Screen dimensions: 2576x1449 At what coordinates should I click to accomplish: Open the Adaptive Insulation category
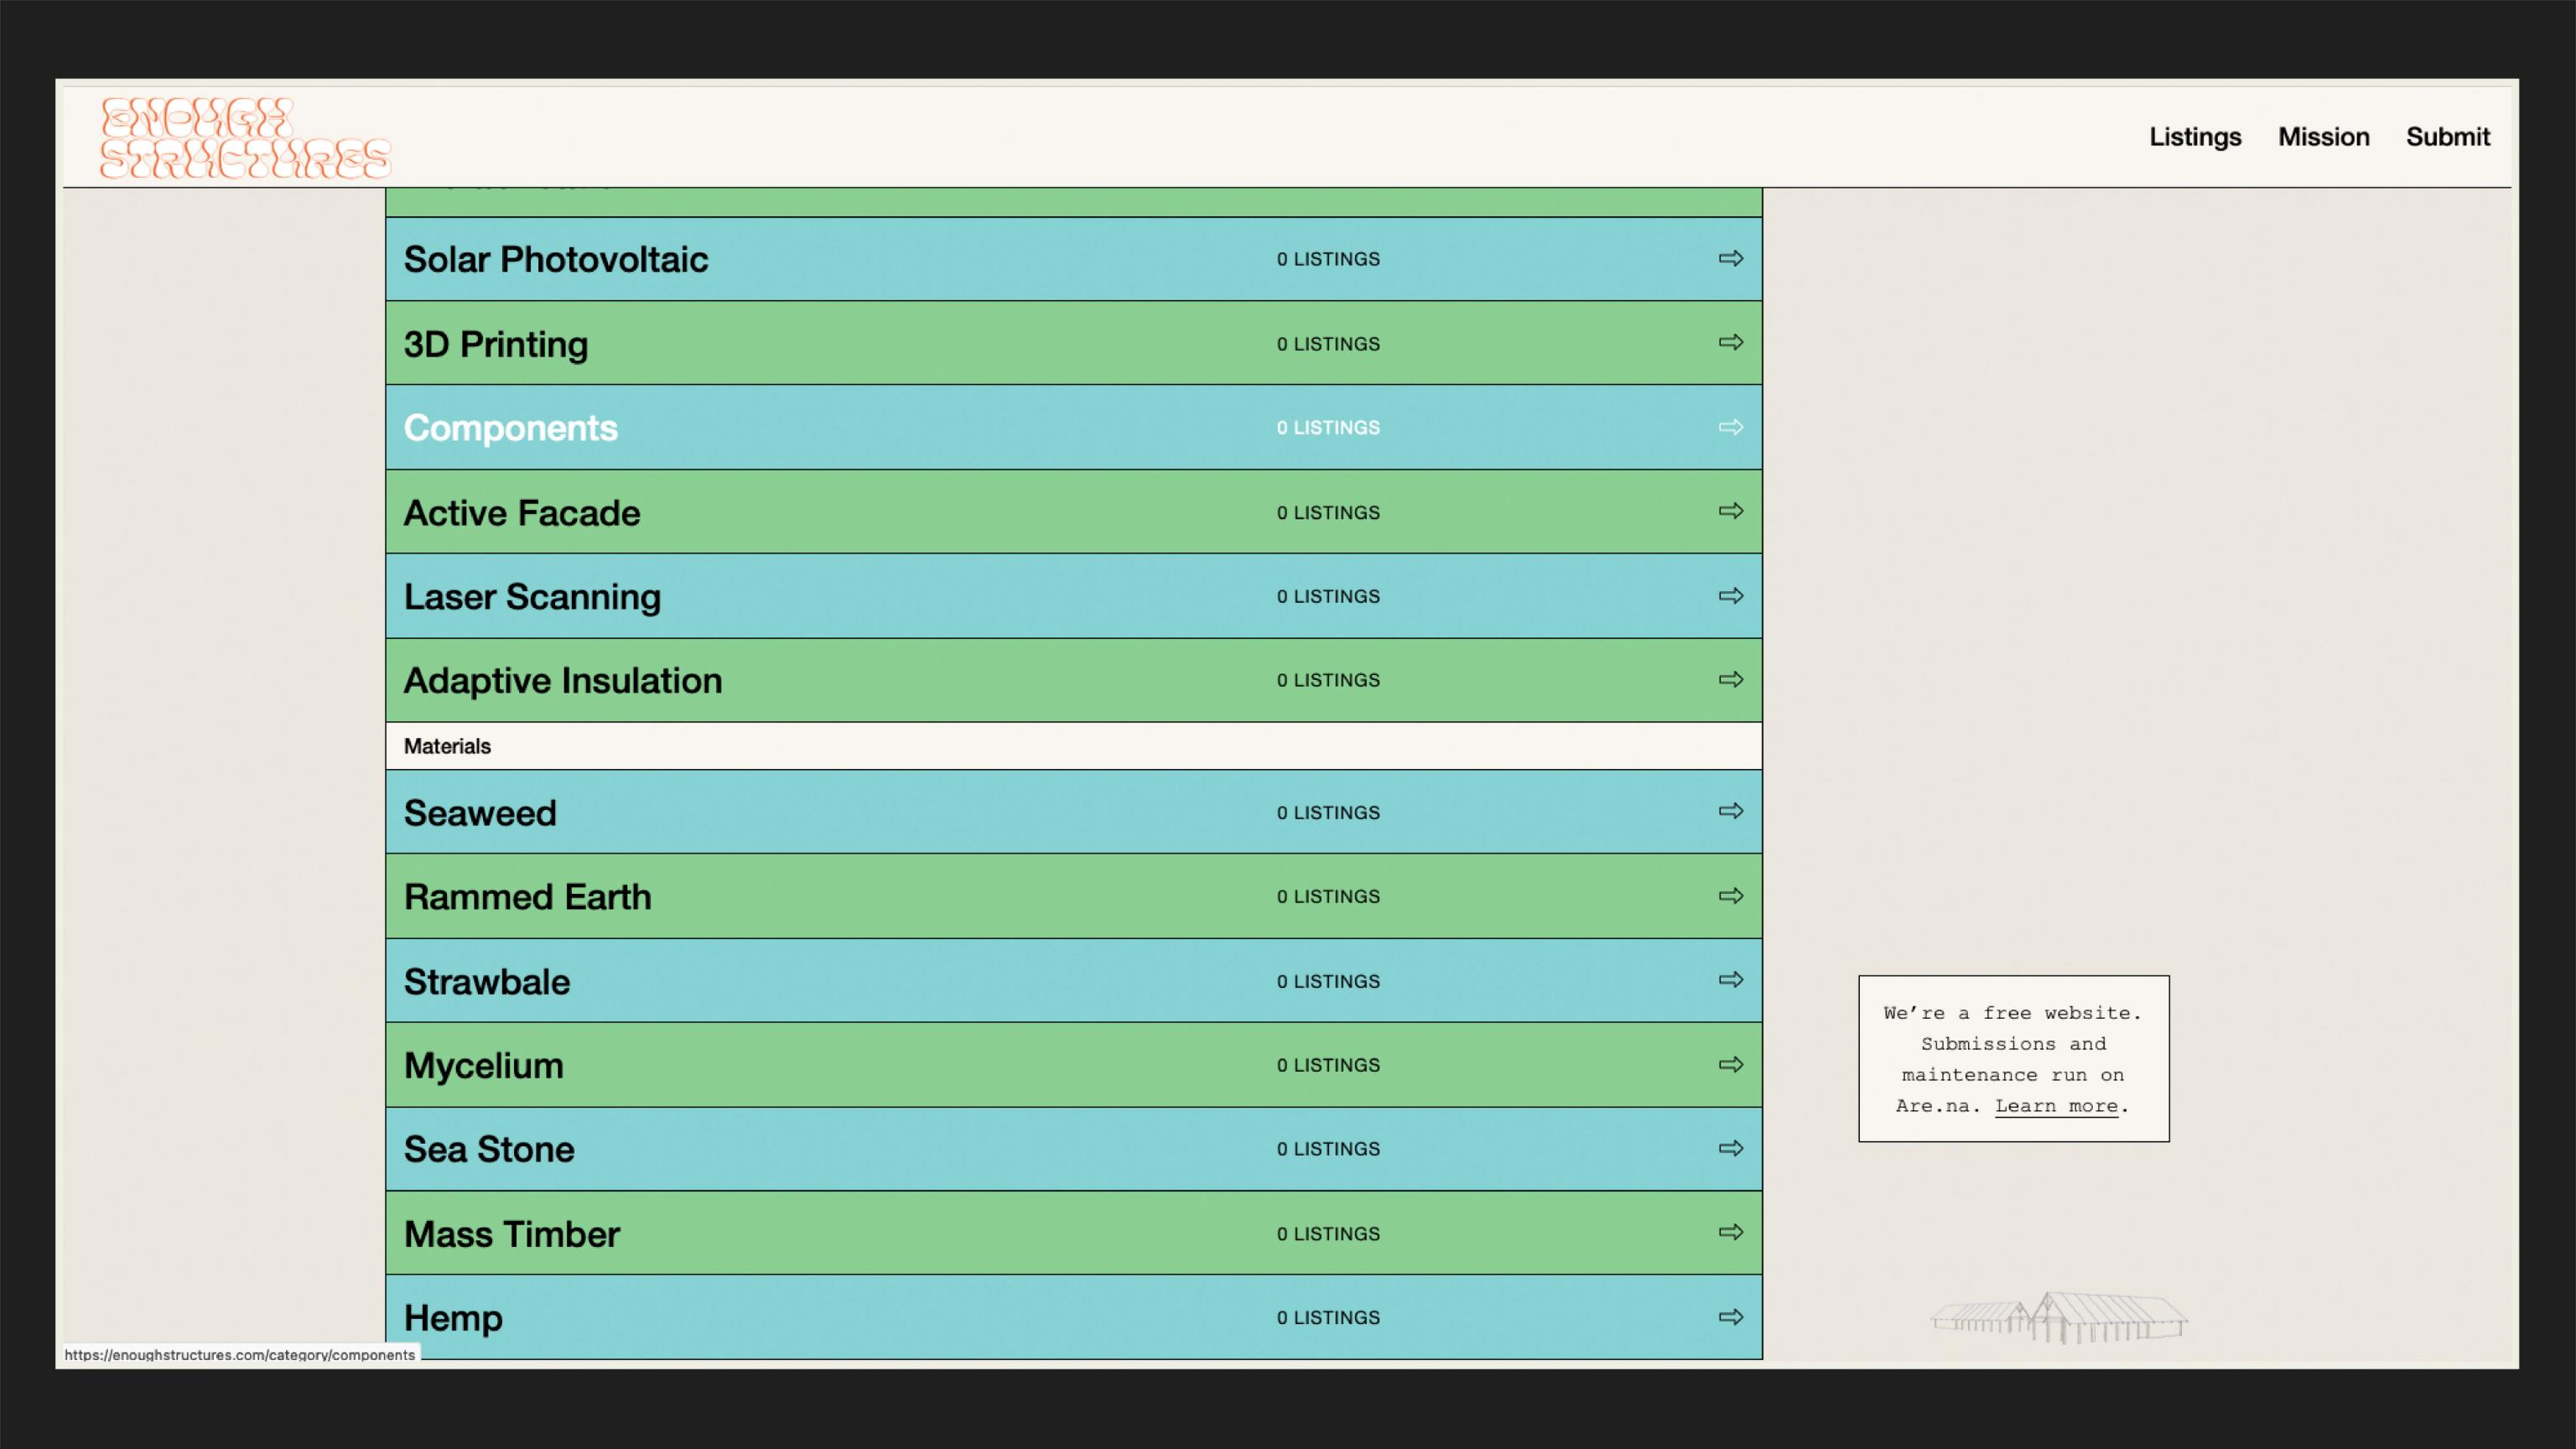[x=562, y=681]
